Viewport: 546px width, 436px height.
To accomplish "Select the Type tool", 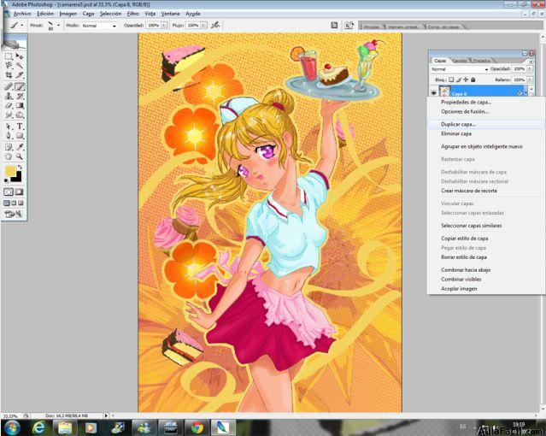I will (20, 127).
